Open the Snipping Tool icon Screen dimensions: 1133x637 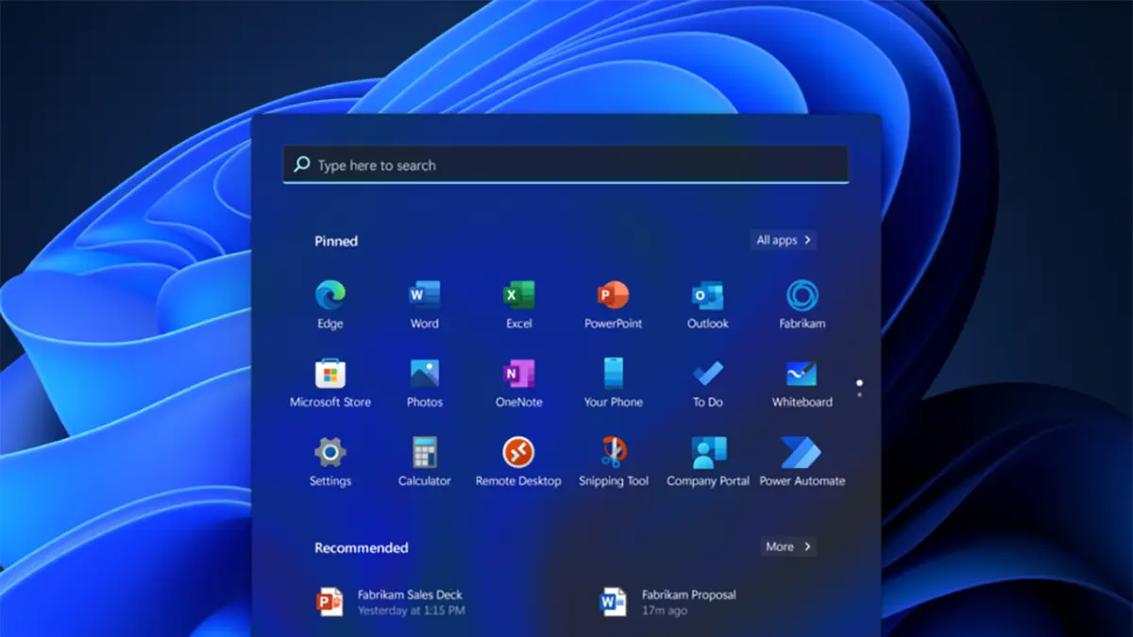pyautogui.click(x=613, y=453)
